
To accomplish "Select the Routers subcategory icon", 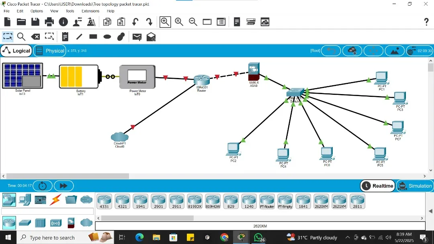I will pyautogui.click(x=9, y=223).
